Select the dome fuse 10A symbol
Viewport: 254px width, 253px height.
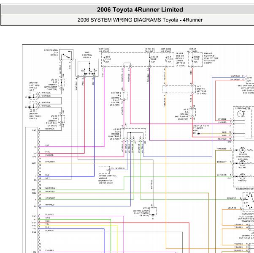pos(192,59)
